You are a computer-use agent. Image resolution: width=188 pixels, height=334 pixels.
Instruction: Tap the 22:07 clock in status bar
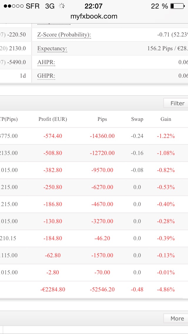pos(94,6)
